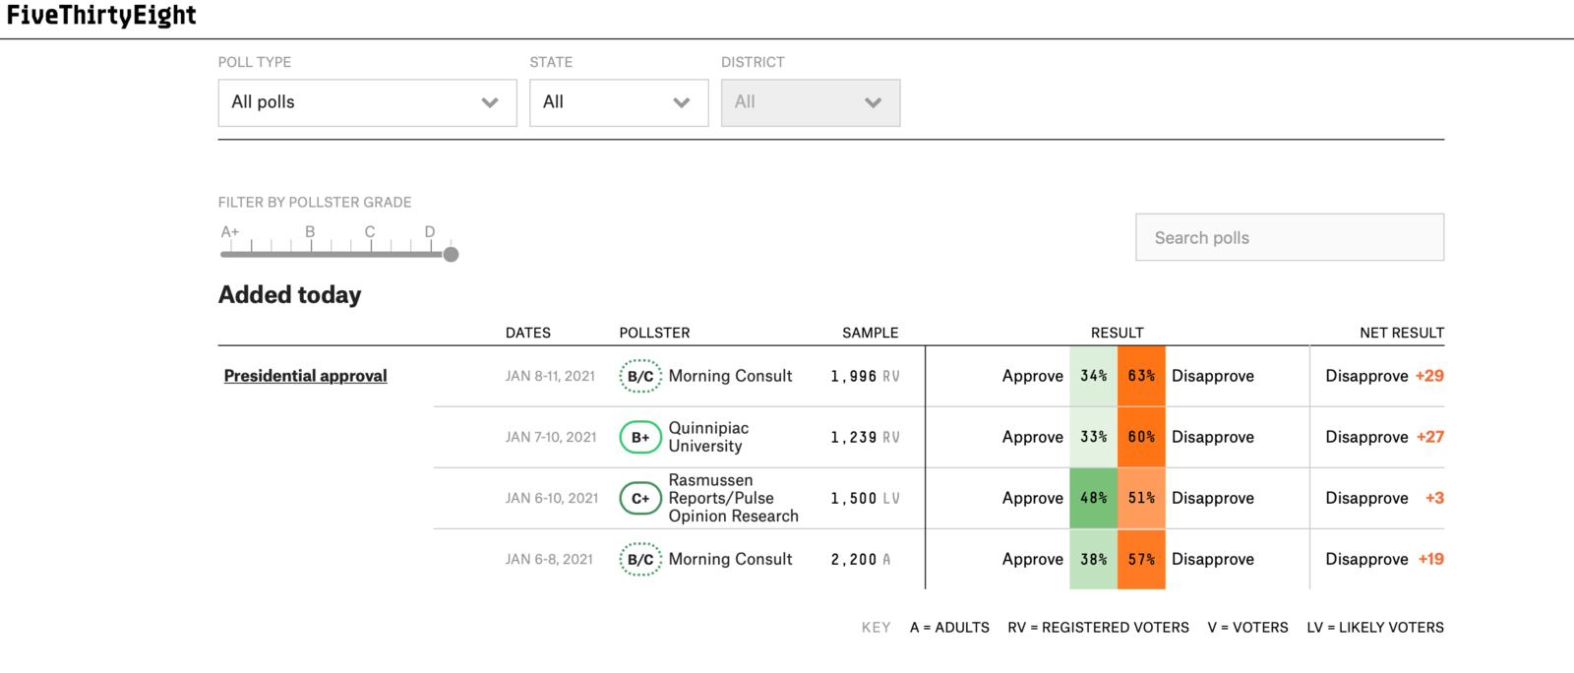Viewport: 1574px width, 673px height.
Task: Open the Presidential approval link
Action: click(x=305, y=376)
